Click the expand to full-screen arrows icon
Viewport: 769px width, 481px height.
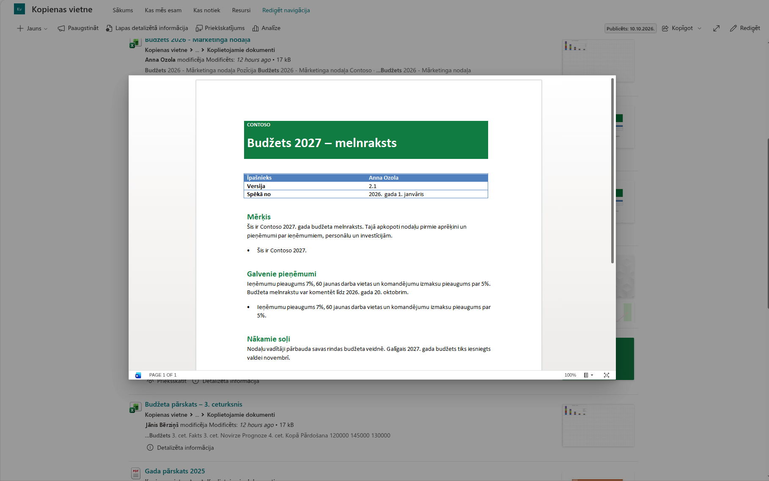point(716,28)
